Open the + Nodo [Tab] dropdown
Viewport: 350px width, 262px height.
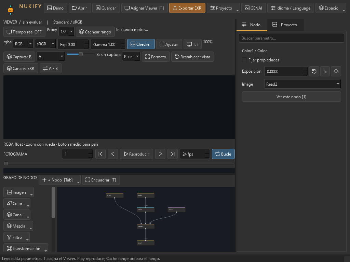59,180
